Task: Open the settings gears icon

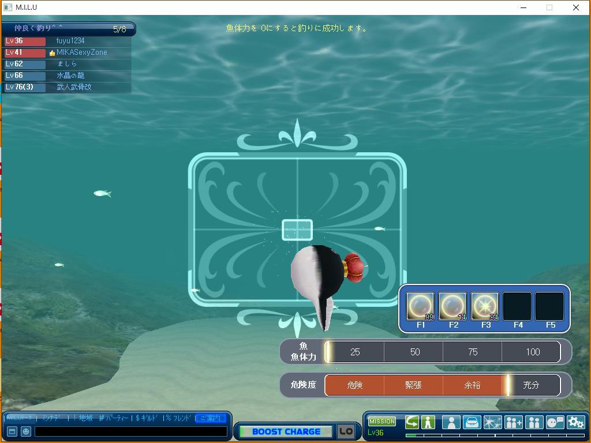Action: tap(575, 422)
